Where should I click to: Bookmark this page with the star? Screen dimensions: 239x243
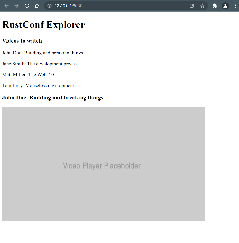(202, 6)
